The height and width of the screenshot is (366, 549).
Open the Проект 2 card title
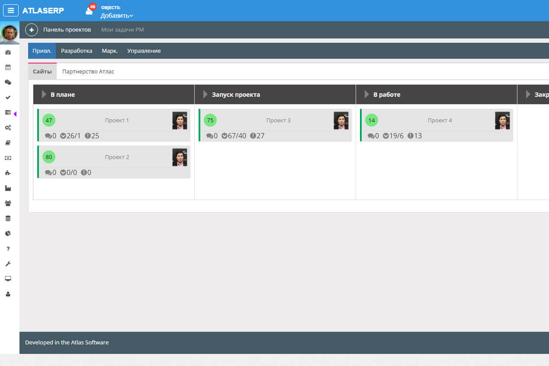(x=117, y=157)
